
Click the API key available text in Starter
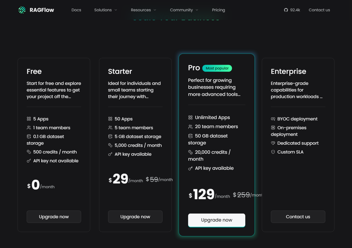point(133,154)
